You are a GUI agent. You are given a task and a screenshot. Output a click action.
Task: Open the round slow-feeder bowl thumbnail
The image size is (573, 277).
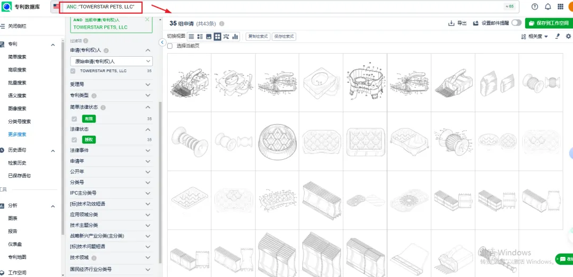pyautogui.click(x=277, y=141)
